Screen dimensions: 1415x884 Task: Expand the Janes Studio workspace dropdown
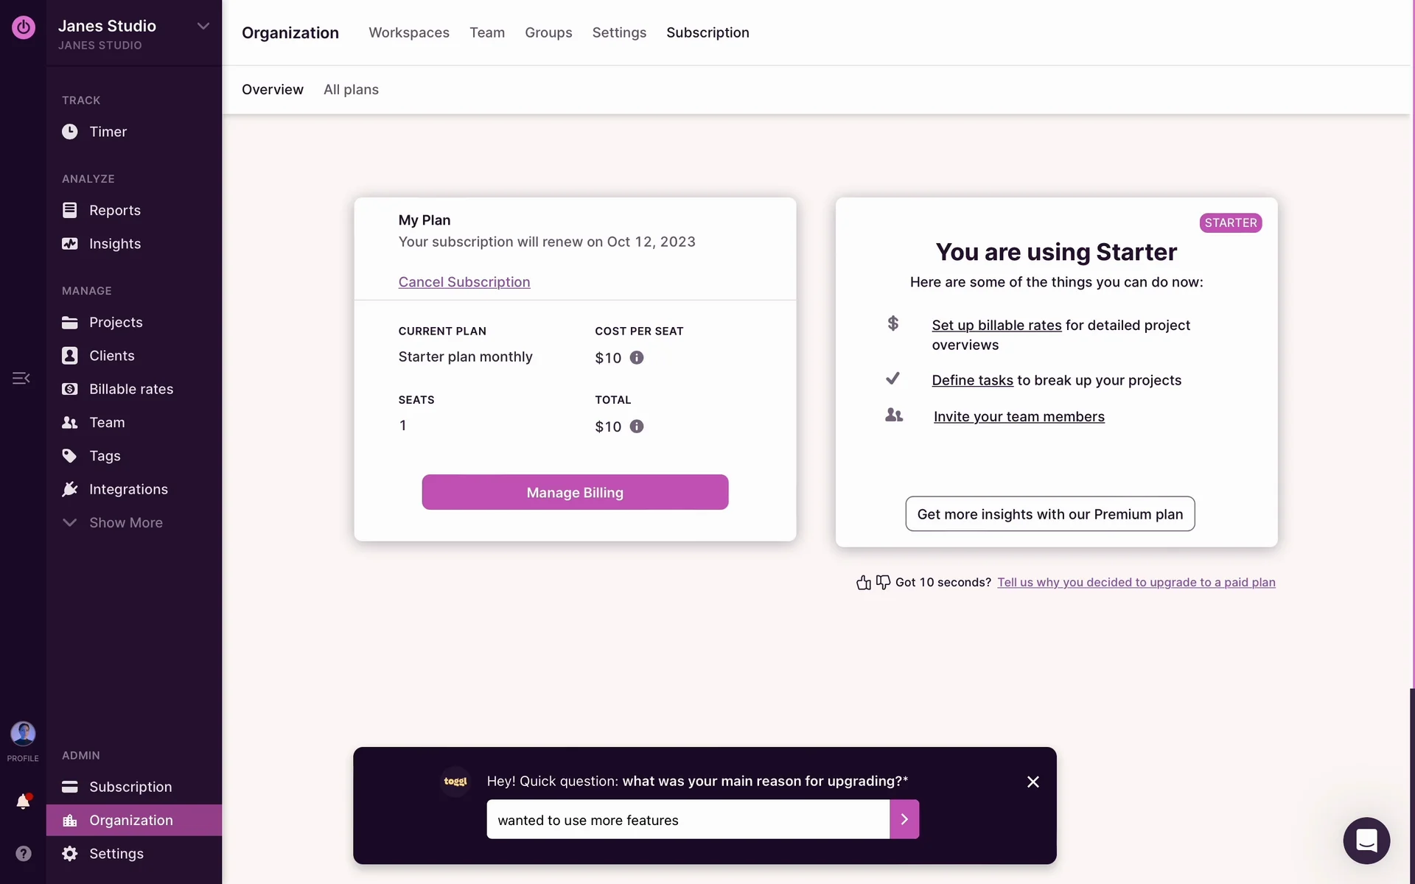(x=203, y=27)
